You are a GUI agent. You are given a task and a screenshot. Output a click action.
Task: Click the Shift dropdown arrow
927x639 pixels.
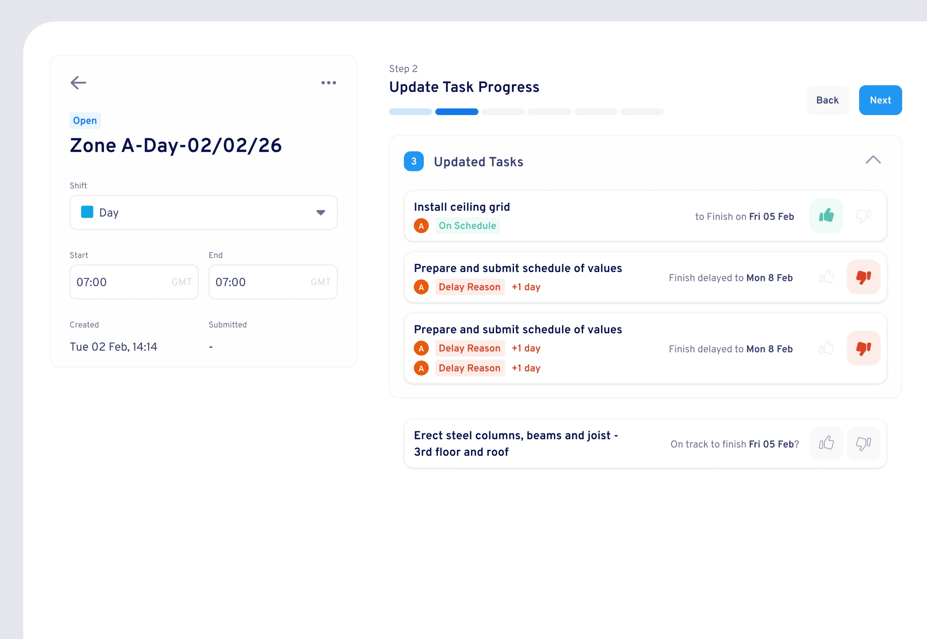point(321,213)
